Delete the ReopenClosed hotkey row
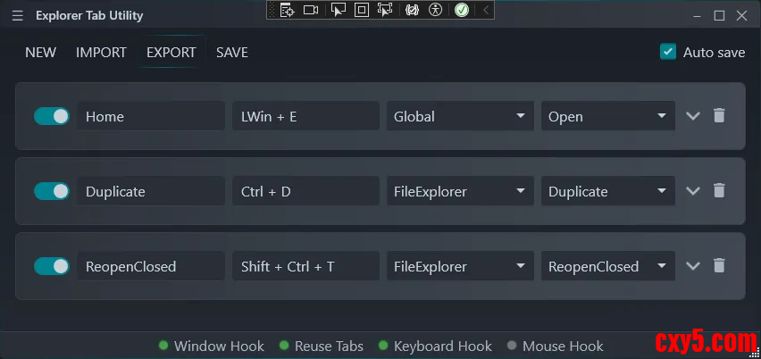The image size is (761, 359). [x=719, y=266]
